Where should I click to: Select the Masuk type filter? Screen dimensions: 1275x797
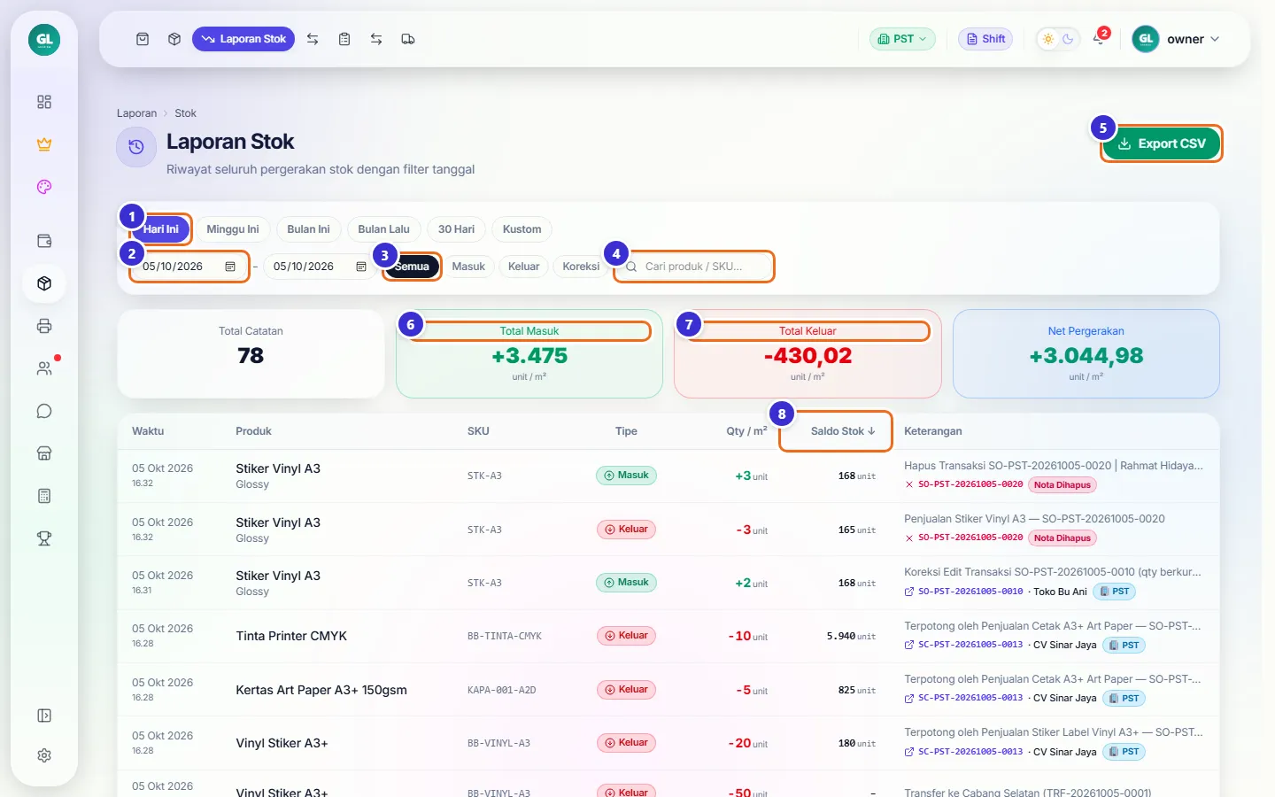click(x=468, y=267)
